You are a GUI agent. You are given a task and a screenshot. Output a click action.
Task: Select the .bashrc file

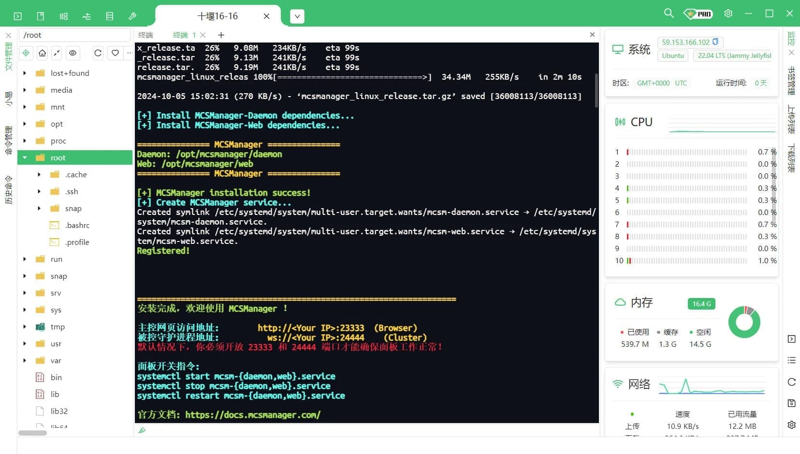[77, 225]
